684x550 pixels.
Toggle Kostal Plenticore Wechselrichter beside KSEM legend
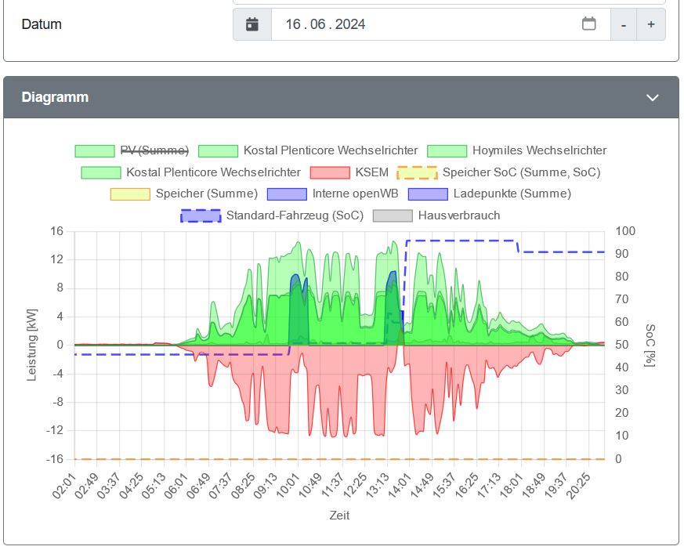190,172
